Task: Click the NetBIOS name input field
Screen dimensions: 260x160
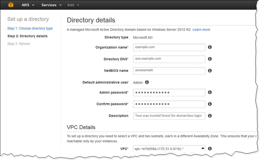Action: pos(169,71)
